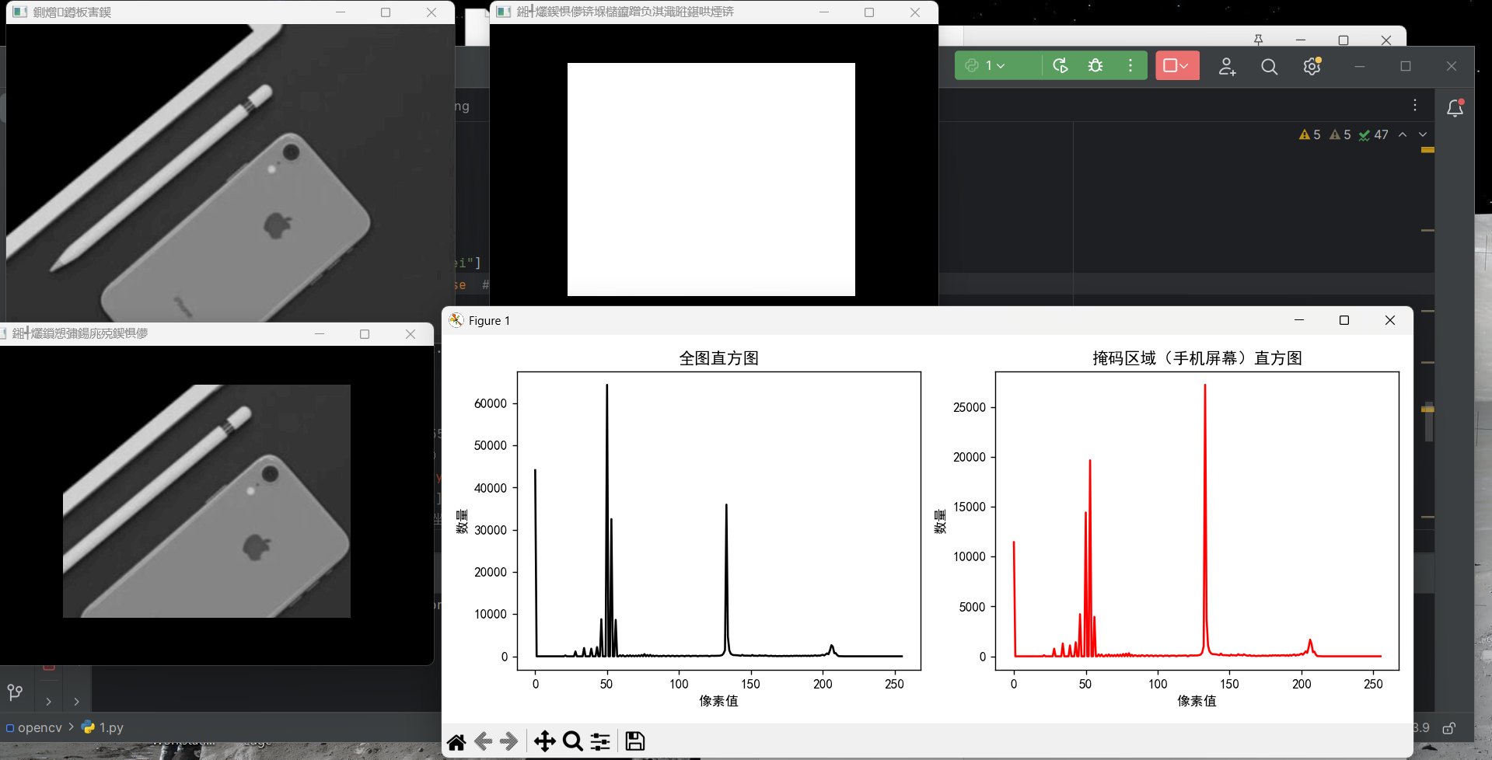This screenshot has height=760, width=1492.
Task: Click the app icon in the white mask window title bar
Action: 504,12
